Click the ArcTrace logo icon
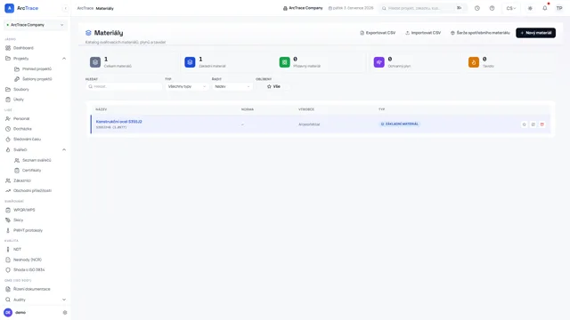570x320 pixels. coord(10,8)
